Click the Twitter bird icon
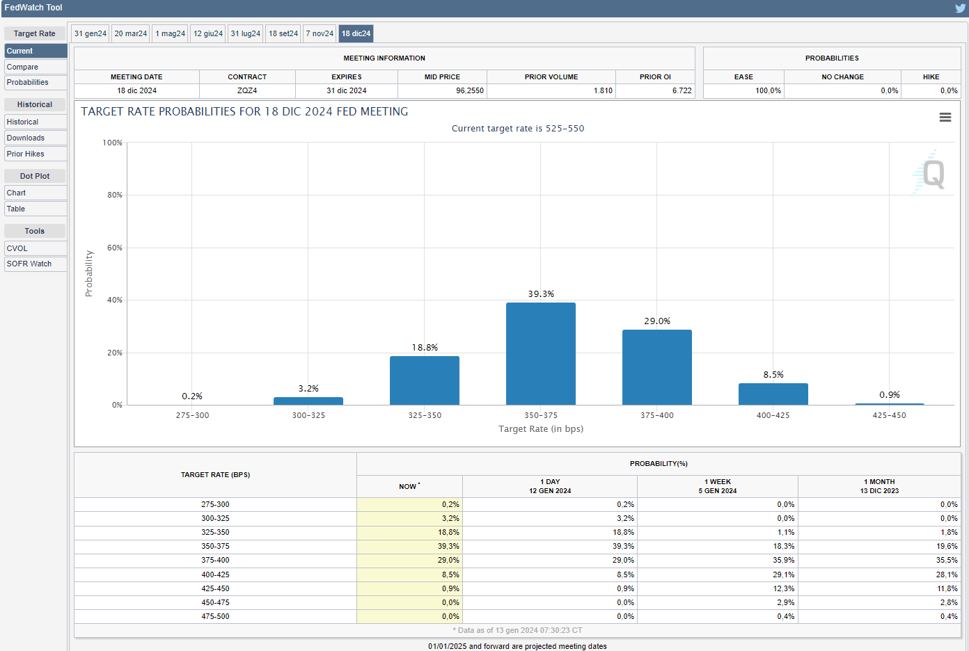The width and height of the screenshot is (969, 651). tap(960, 8)
